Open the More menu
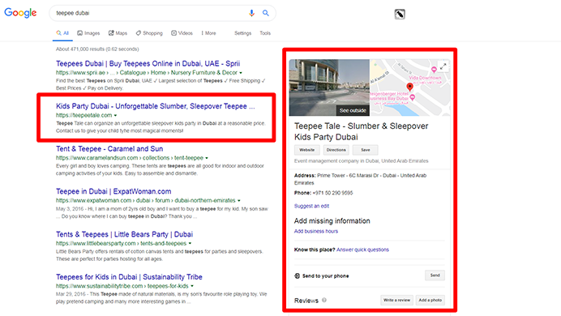The height and width of the screenshot is (316, 561). point(208,33)
